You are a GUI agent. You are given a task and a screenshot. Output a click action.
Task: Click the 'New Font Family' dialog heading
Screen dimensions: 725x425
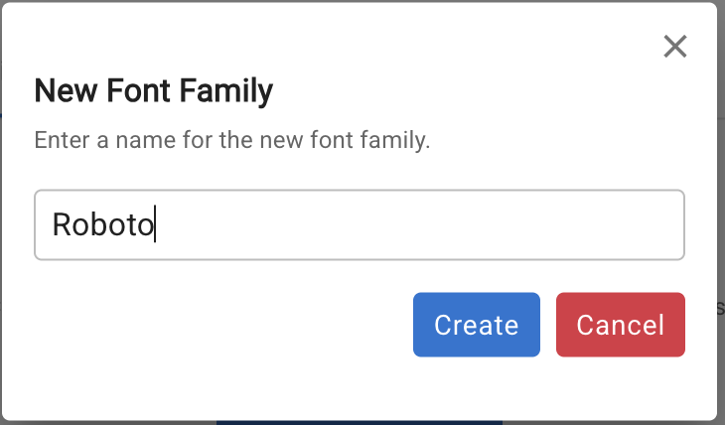tap(153, 92)
